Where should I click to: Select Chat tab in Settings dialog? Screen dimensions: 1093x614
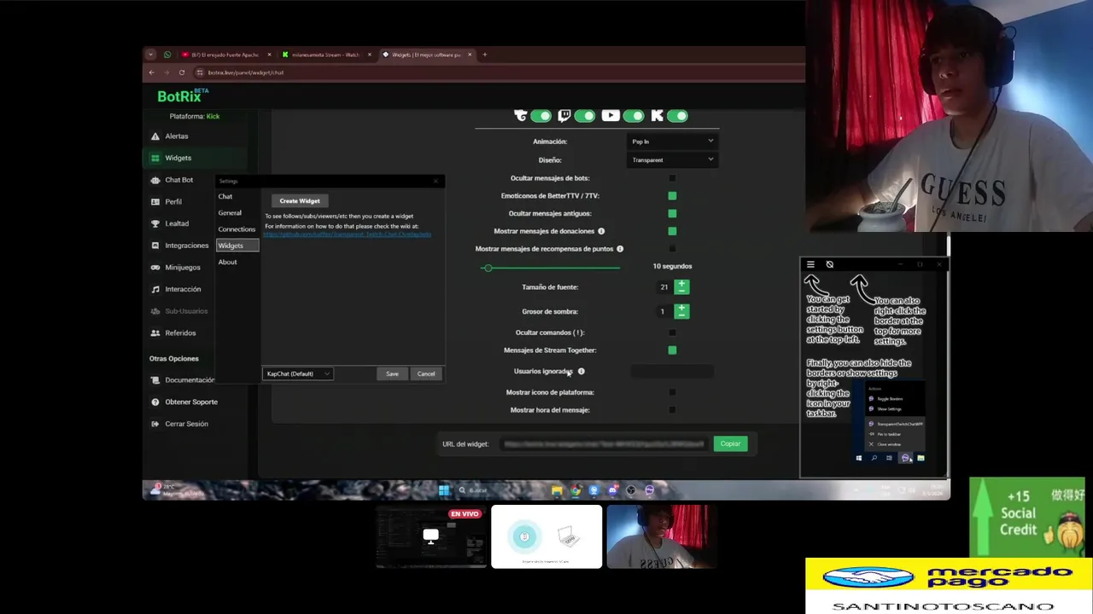click(x=225, y=197)
